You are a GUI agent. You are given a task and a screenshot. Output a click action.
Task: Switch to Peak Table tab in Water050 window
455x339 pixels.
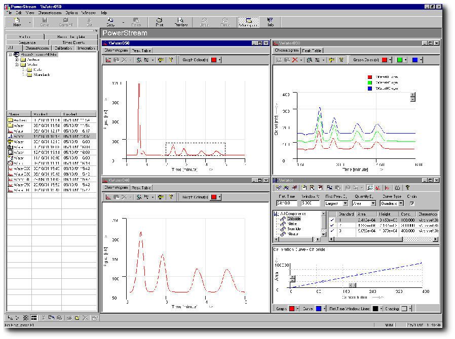point(141,51)
